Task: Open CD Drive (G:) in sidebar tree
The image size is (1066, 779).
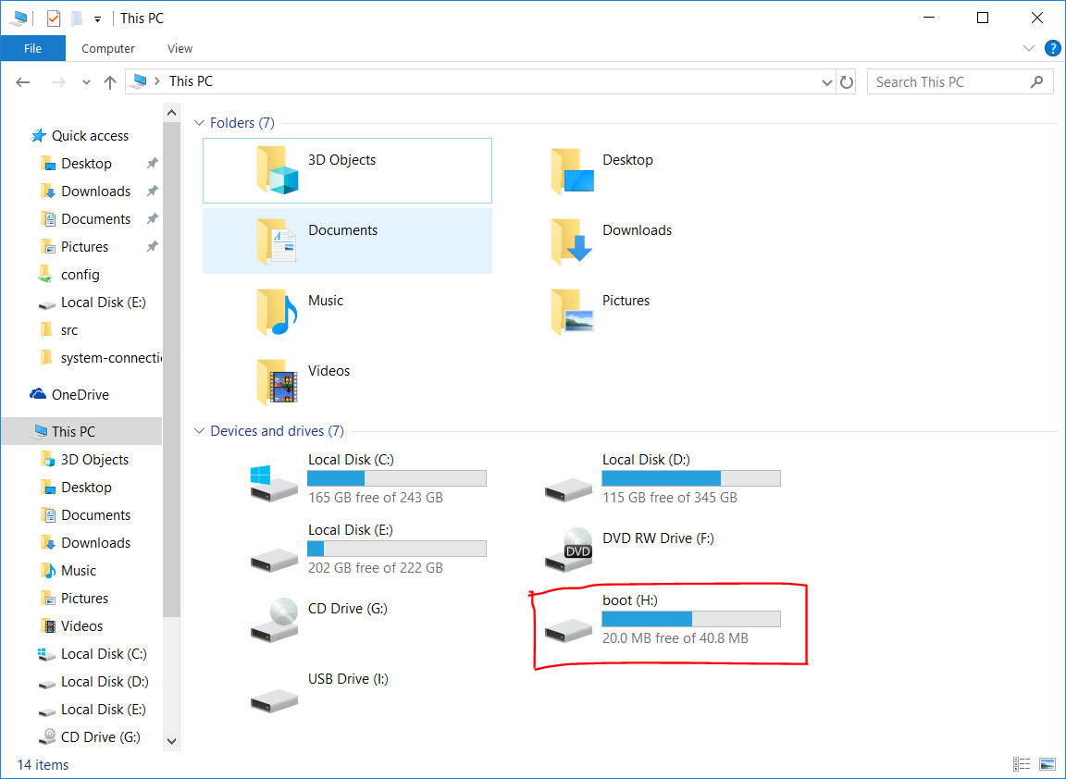Action: click(x=101, y=737)
